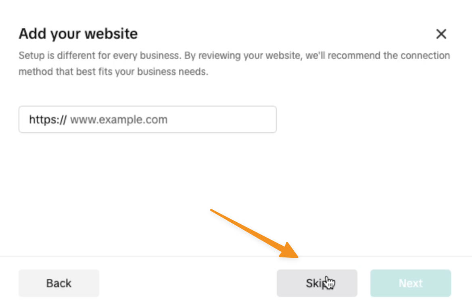This screenshot has height=305, width=472.
Task: Click the X icon at top right
Action: pos(441,34)
